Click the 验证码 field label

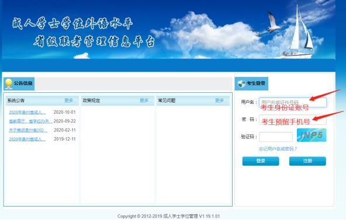coord(249,137)
